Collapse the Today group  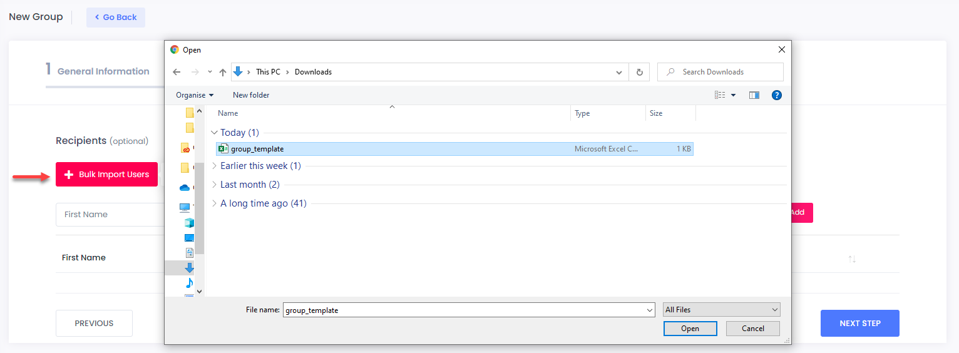215,133
